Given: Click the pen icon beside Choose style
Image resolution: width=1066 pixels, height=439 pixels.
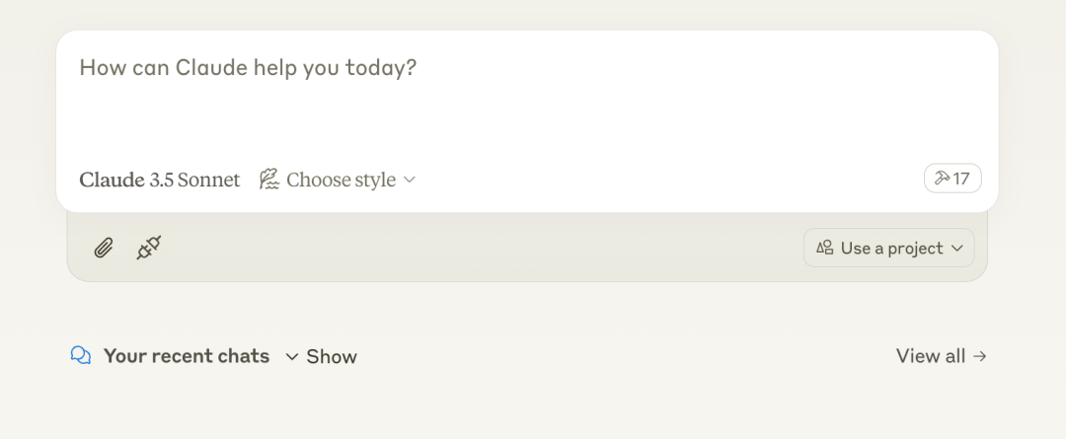Looking at the screenshot, I should tap(268, 180).
